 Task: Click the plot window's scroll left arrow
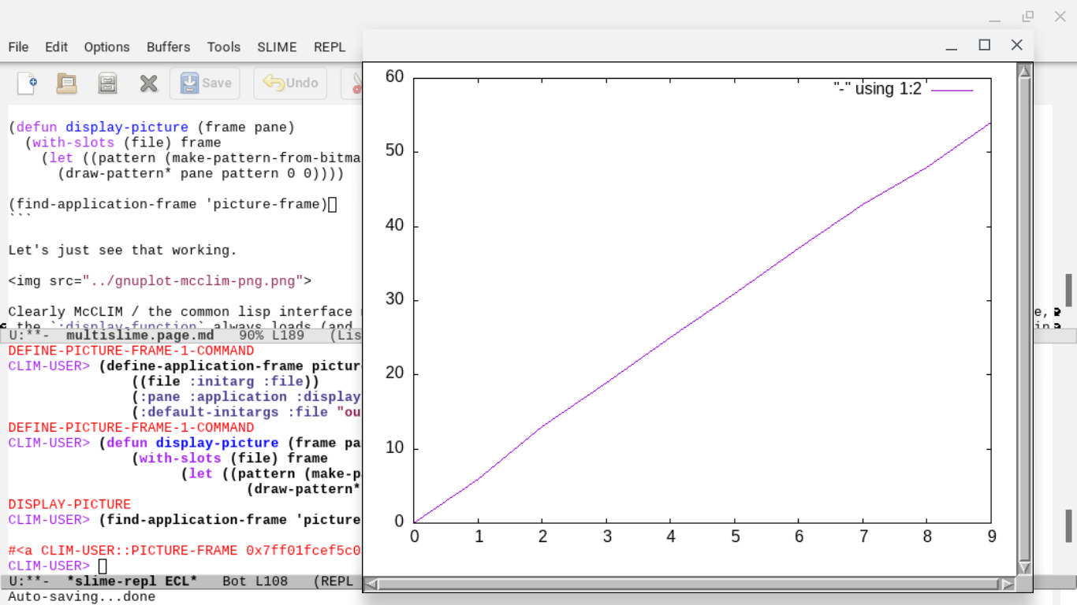[371, 585]
